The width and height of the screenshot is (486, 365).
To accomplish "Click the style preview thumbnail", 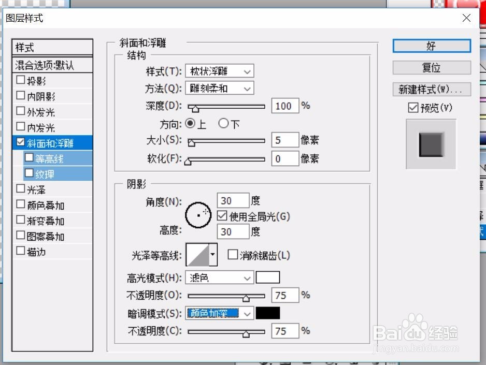I will click(x=431, y=144).
